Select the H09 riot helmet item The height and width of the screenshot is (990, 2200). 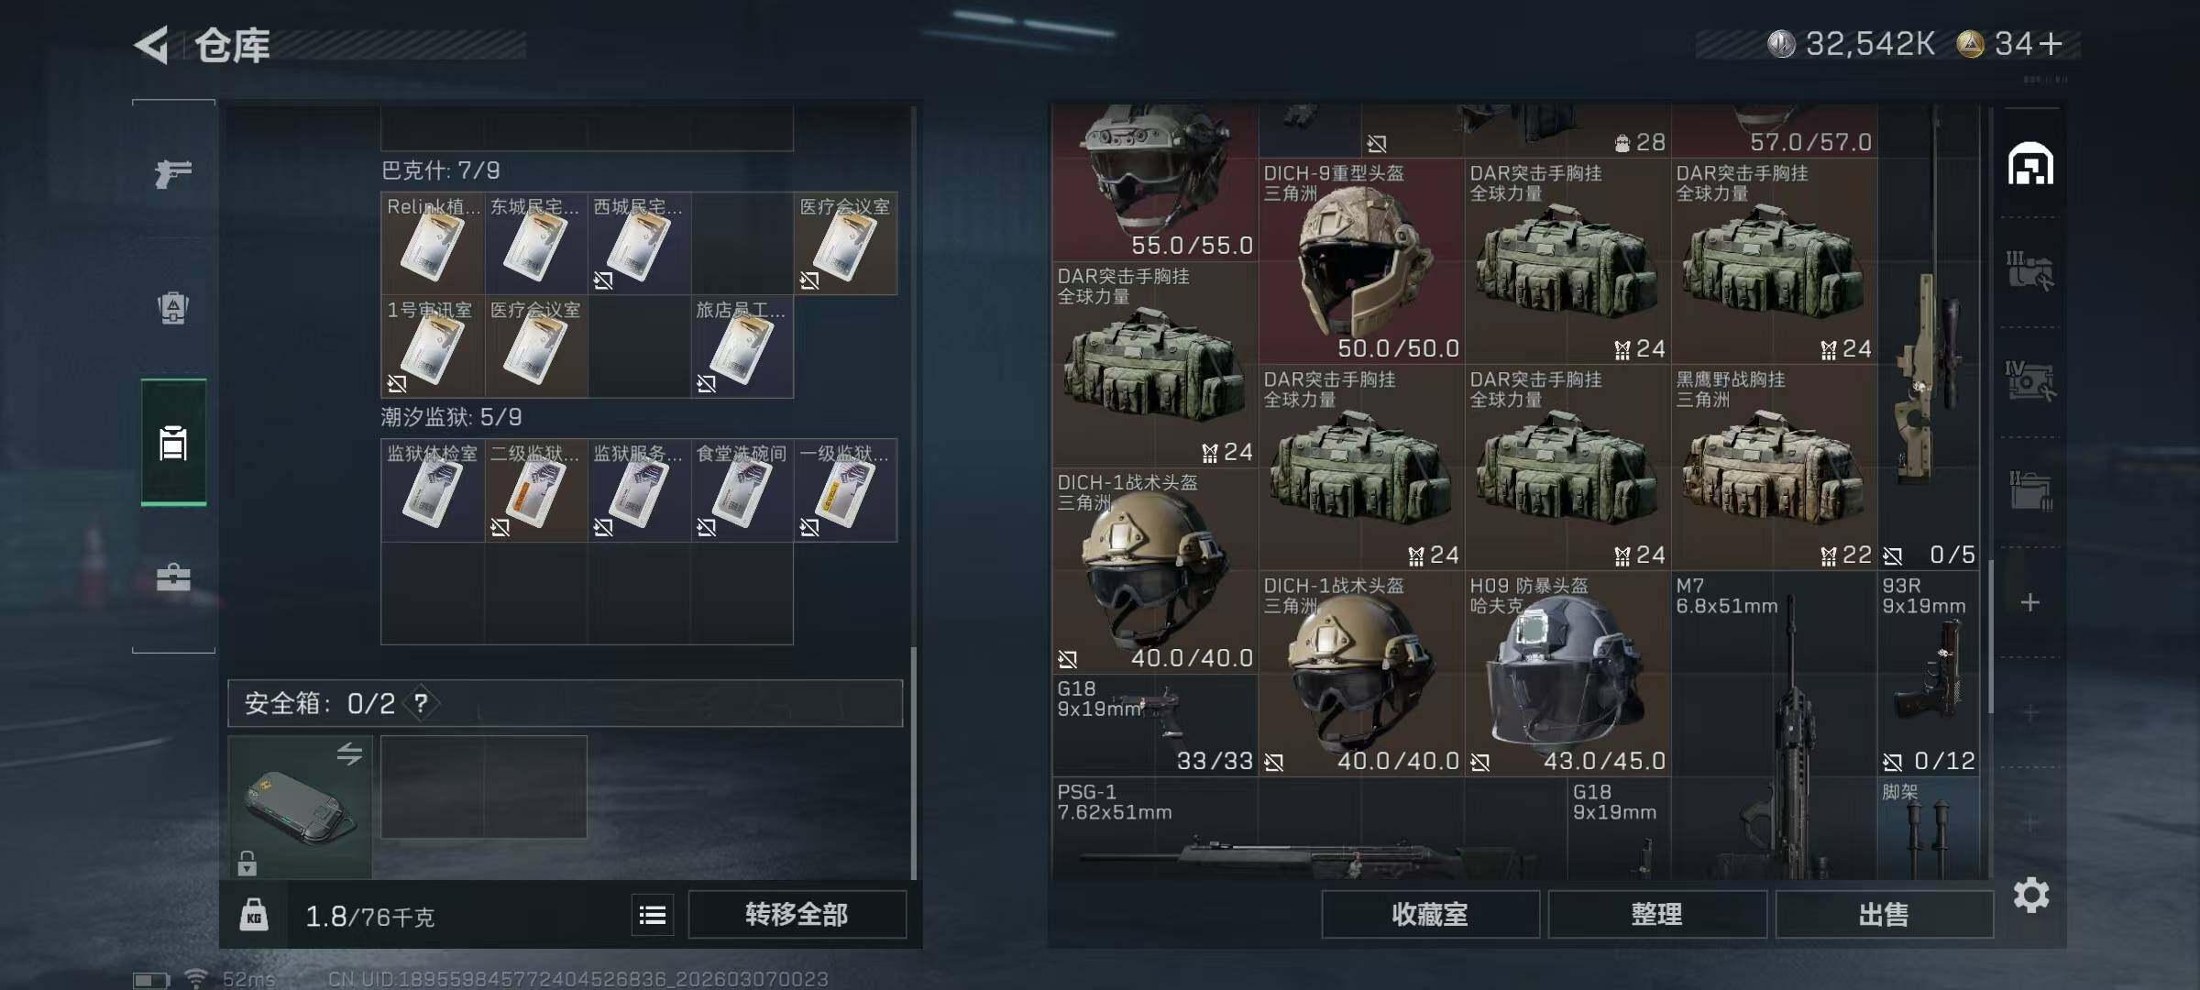1567,674
